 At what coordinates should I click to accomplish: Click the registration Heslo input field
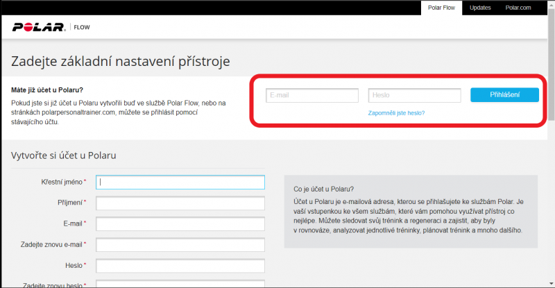[180, 266]
